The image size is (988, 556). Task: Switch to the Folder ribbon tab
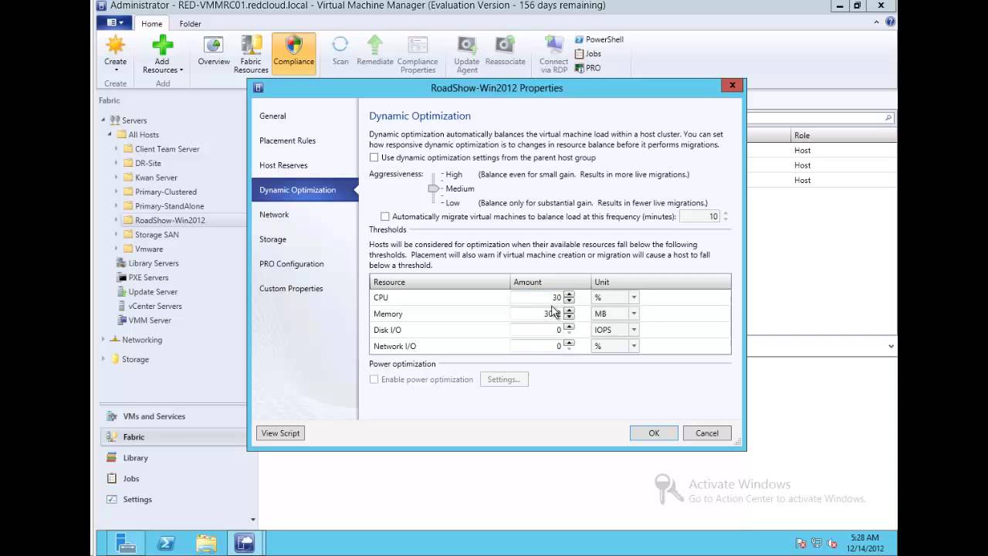[x=190, y=24]
